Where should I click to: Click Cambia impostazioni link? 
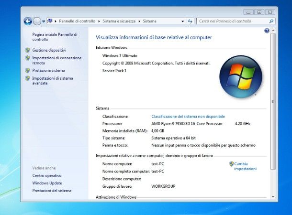(245, 166)
